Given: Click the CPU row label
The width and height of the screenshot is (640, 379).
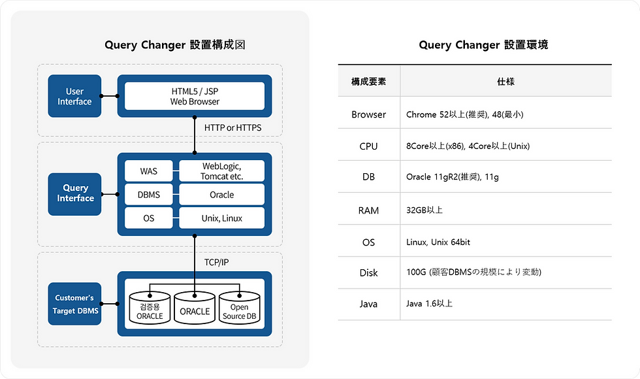Looking at the screenshot, I should (368, 146).
